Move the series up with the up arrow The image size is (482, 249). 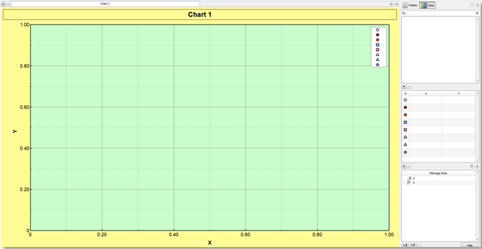pos(472,166)
